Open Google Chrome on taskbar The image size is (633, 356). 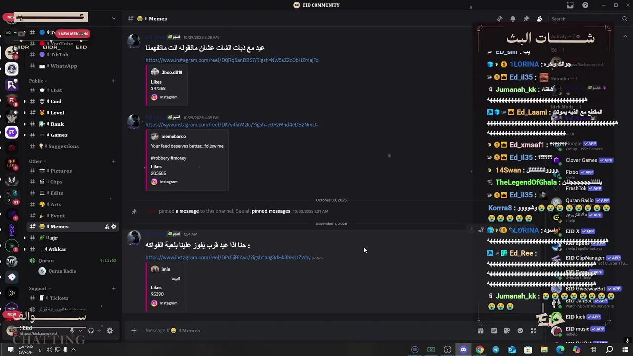click(479, 350)
